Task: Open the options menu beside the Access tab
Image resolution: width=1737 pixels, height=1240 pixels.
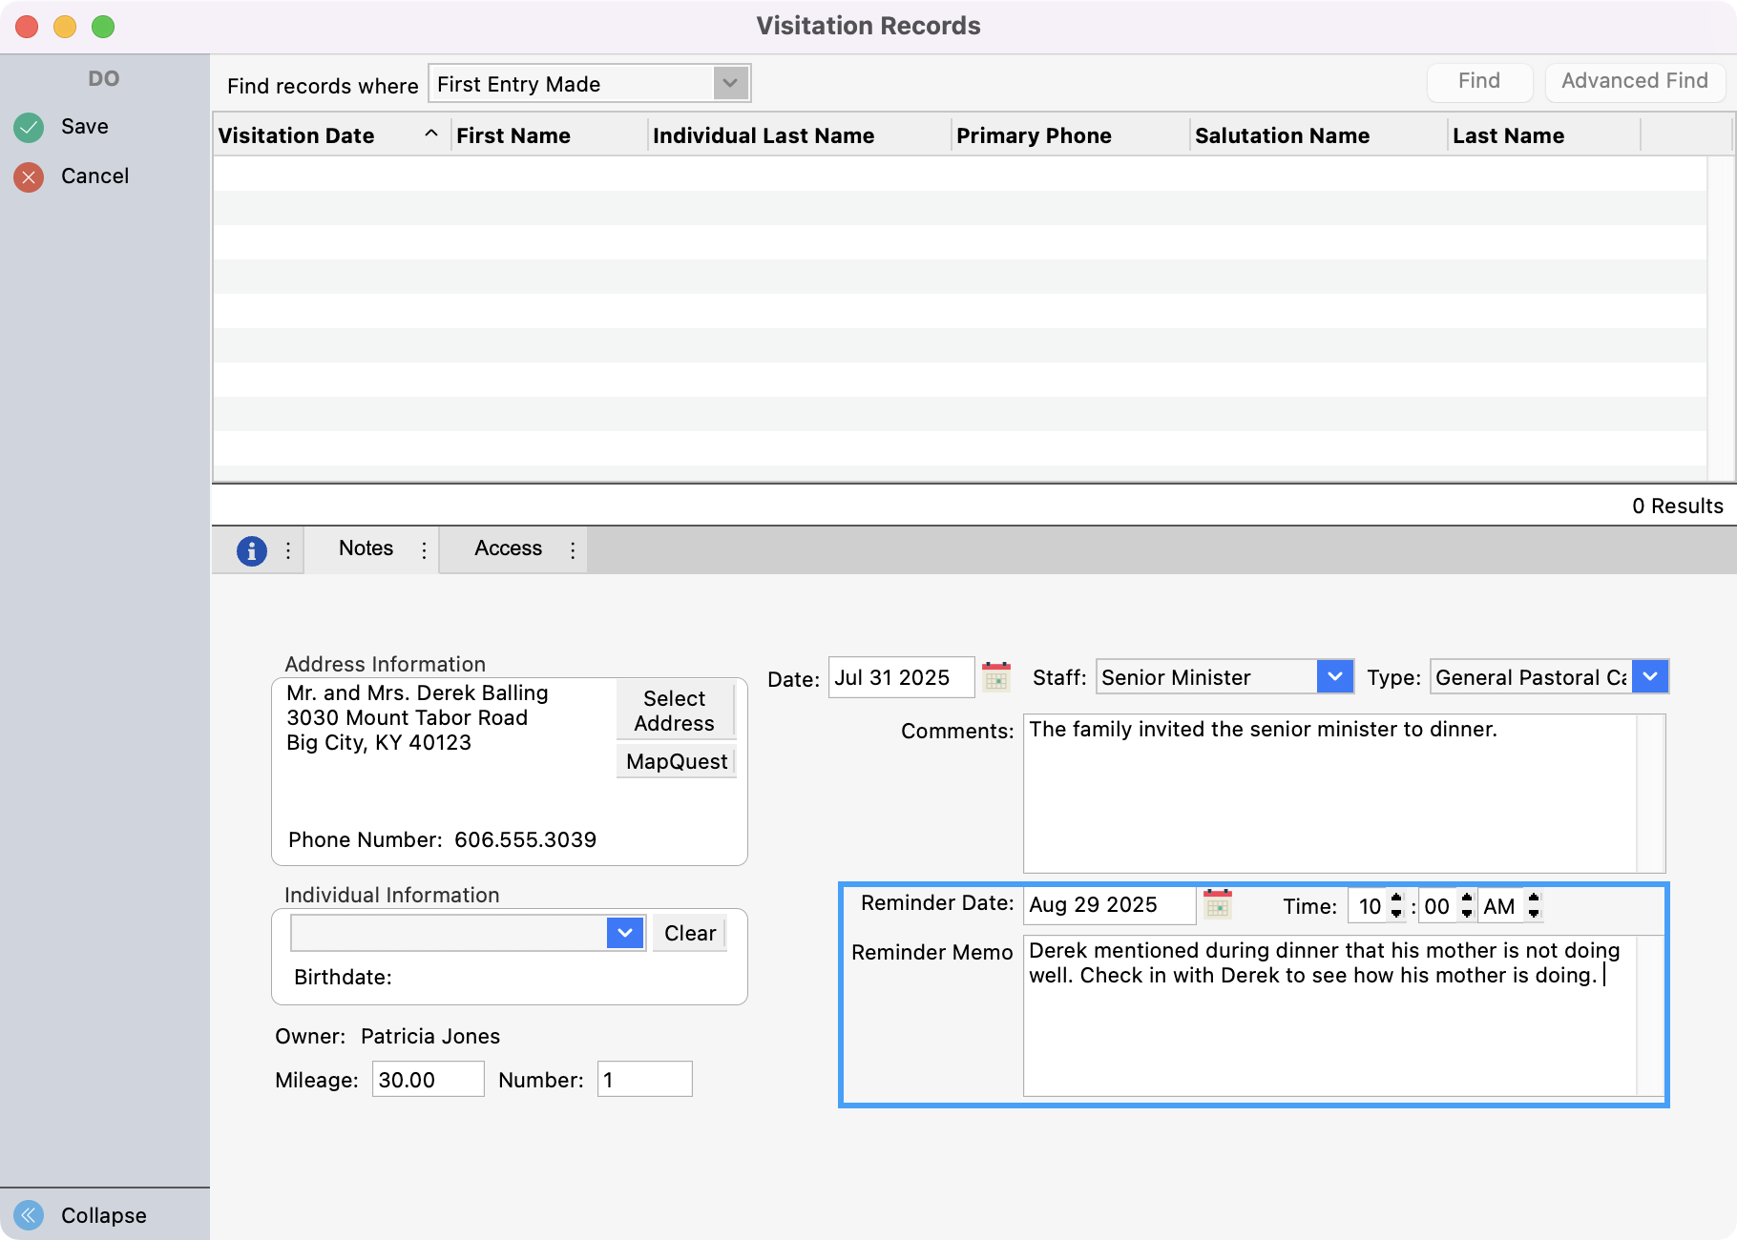Action: click(571, 549)
